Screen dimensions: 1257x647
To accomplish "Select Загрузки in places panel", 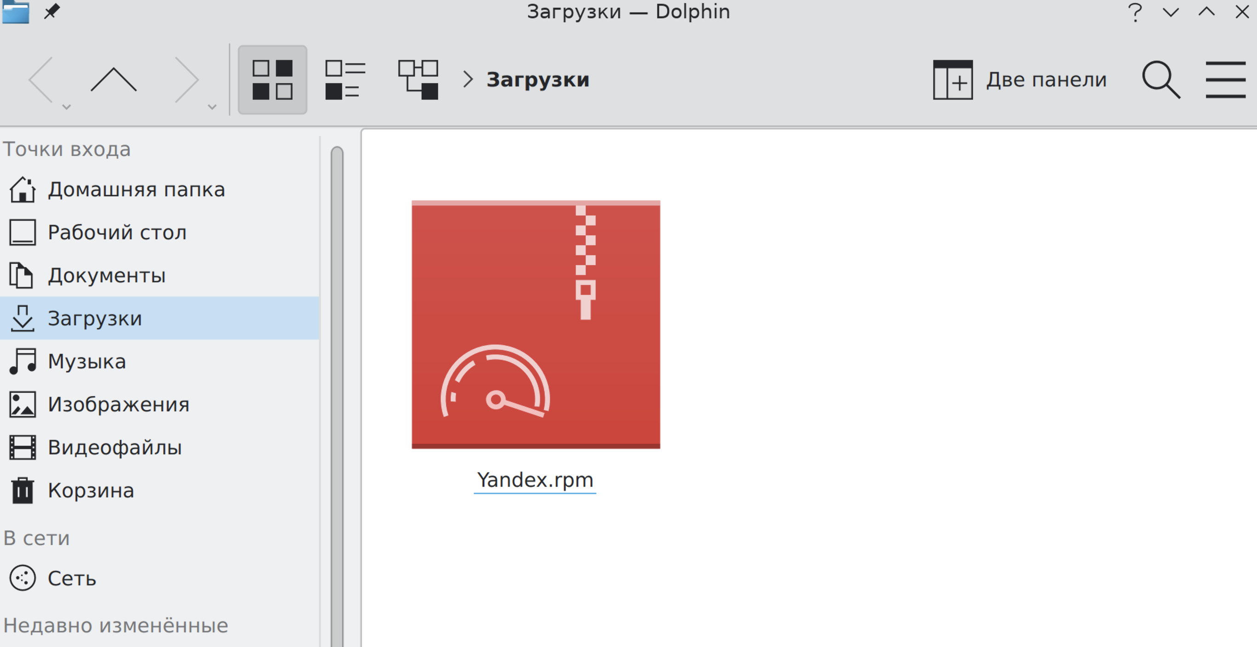I will [x=160, y=318].
